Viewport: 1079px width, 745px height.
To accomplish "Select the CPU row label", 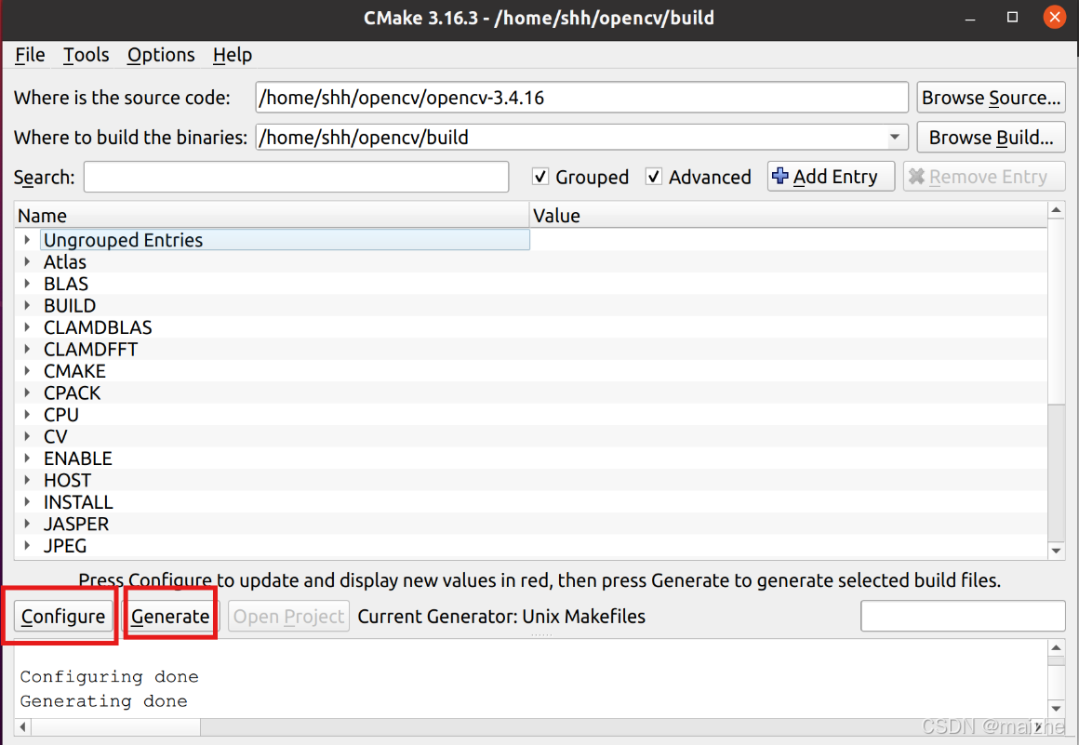I will tap(61, 415).
